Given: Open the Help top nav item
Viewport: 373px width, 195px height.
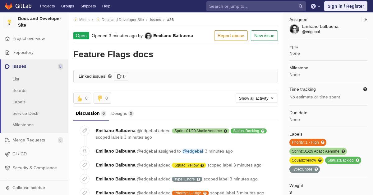Looking at the screenshot, I should click(x=106, y=6).
